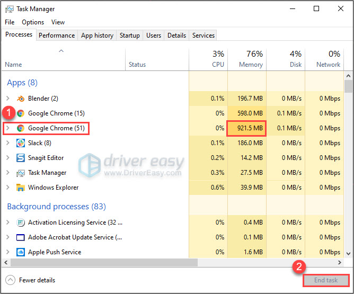Image resolution: width=354 pixels, height=294 pixels.
Task: Click the Fewer details link
Action: (37, 280)
